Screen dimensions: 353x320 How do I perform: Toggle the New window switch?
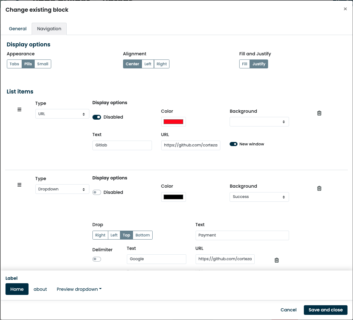point(233,144)
